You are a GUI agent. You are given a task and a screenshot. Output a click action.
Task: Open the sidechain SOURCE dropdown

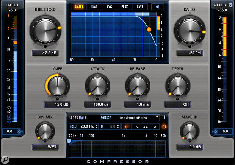tap(130, 118)
